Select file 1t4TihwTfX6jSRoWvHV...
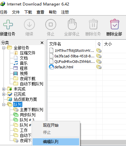Image resolution: width=126 pixels, height=146 pixels. [74, 51]
